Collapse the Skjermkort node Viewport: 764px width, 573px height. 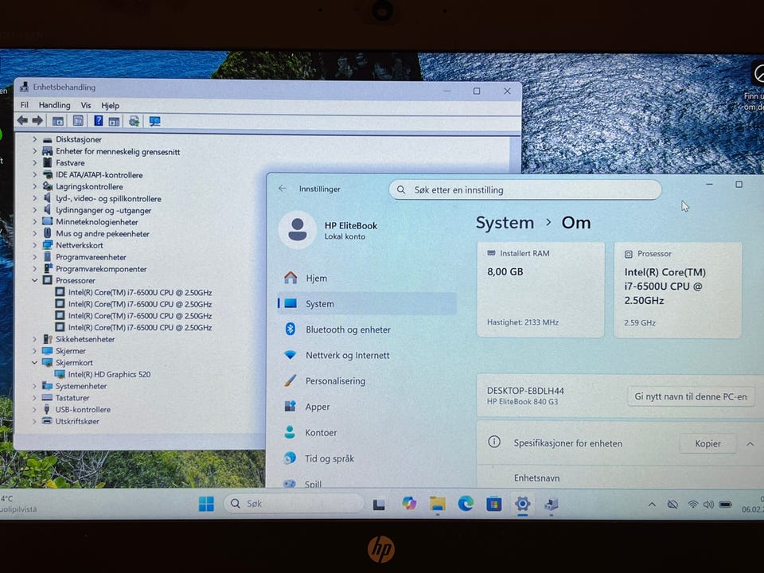[x=34, y=363]
